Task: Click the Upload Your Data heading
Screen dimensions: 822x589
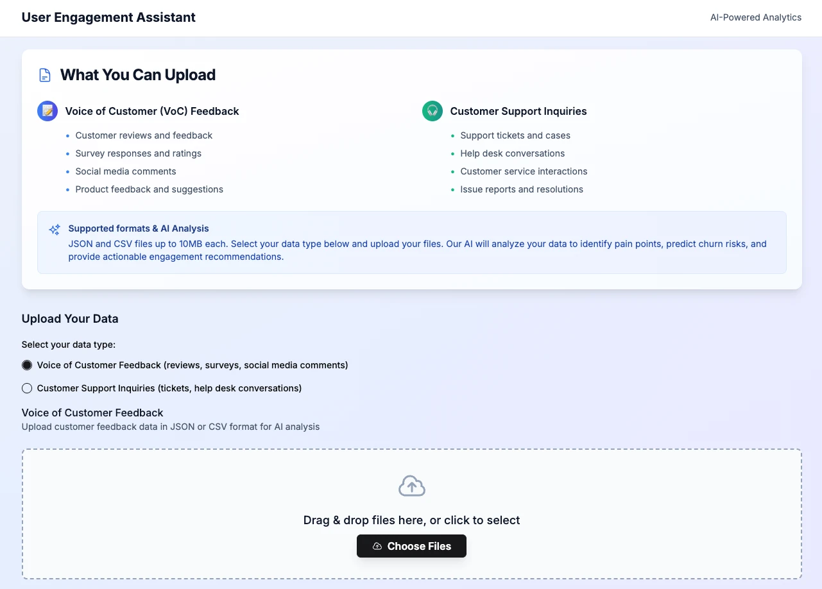Action: coord(70,319)
